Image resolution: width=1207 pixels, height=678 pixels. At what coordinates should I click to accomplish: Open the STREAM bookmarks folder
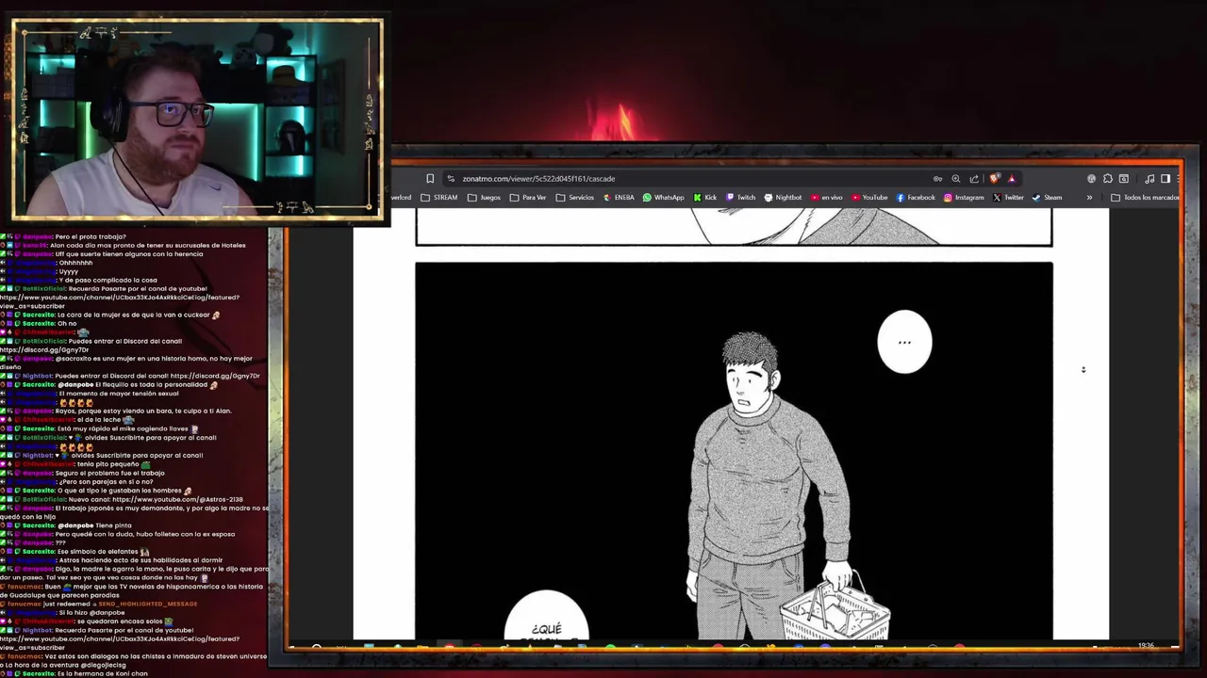coord(439,198)
